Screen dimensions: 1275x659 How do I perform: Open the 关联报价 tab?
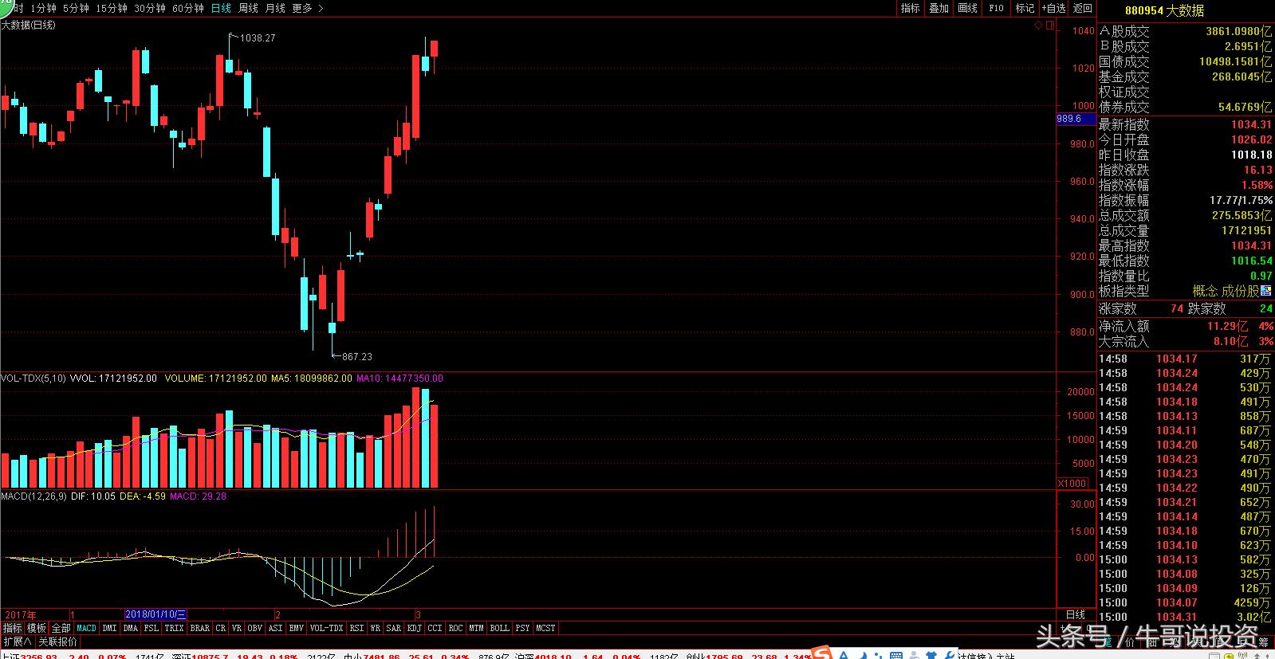(57, 641)
